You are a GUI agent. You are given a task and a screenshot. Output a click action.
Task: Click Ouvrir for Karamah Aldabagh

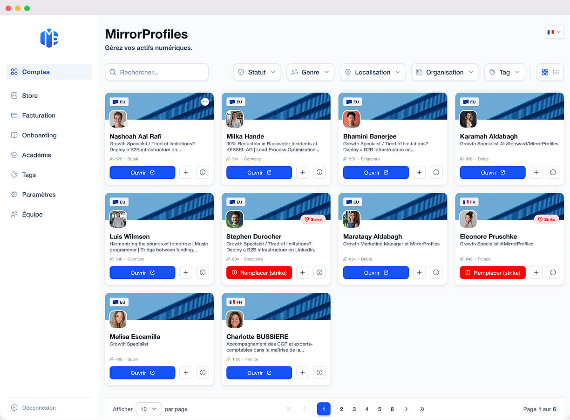tap(493, 172)
